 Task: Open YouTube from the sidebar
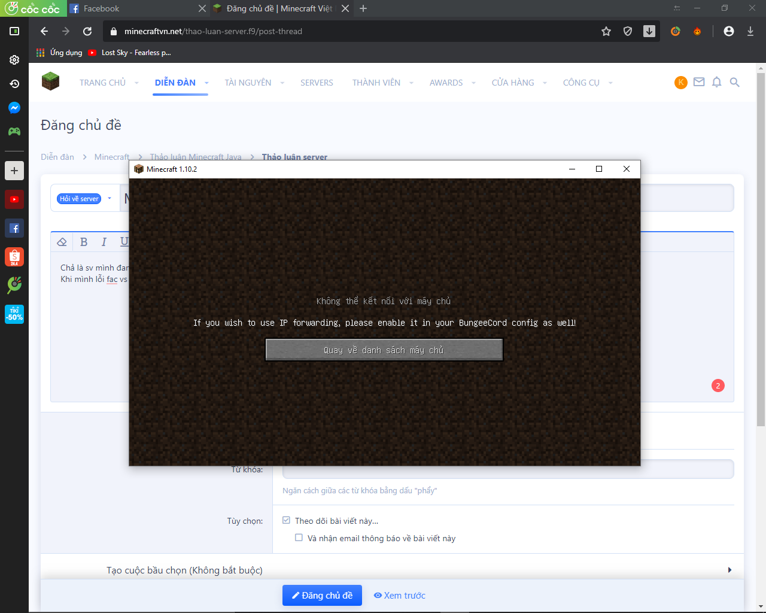coord(14,199)
